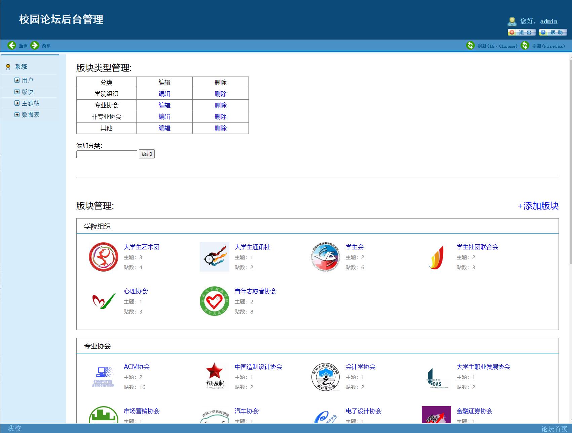Click the 退出 logout button
The image size is (572, 433).
click(x=521, y=33)
